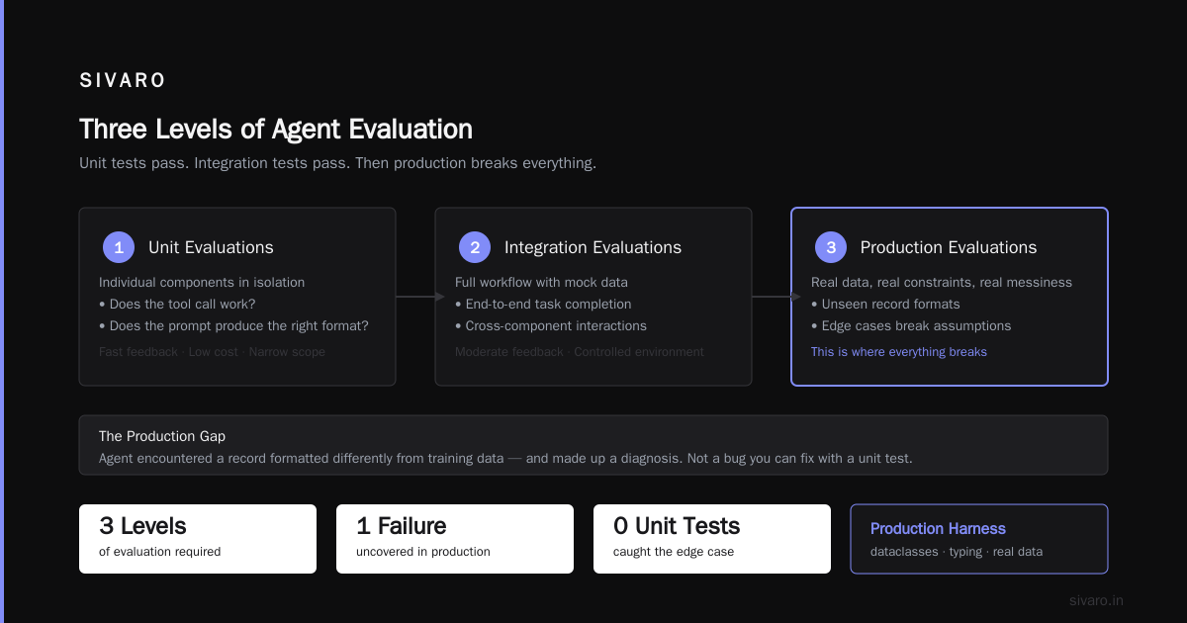Click 'uncovered in production' caption
Screen dimensions: 1187x623
(x=423, y=552)
